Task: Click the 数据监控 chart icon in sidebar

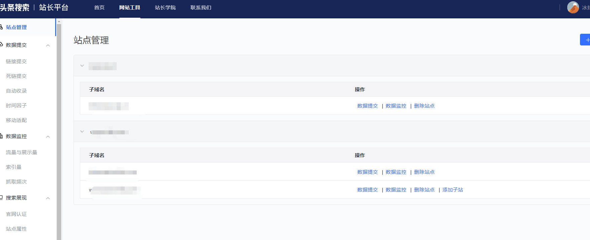Action: point(1,136)
